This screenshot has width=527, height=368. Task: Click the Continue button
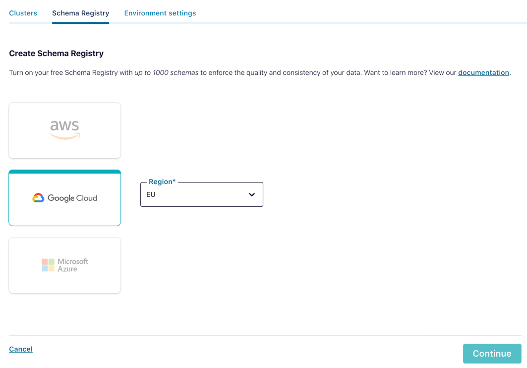tap(492, 354)
